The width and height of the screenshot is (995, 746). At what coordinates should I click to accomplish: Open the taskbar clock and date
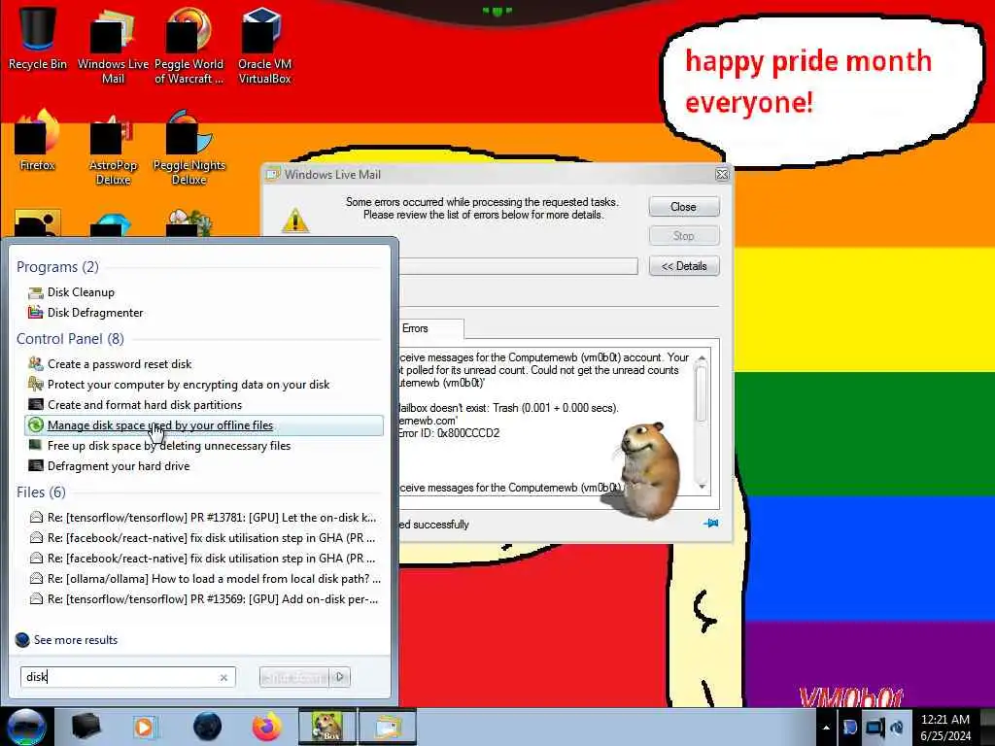(x=944, y=728)
